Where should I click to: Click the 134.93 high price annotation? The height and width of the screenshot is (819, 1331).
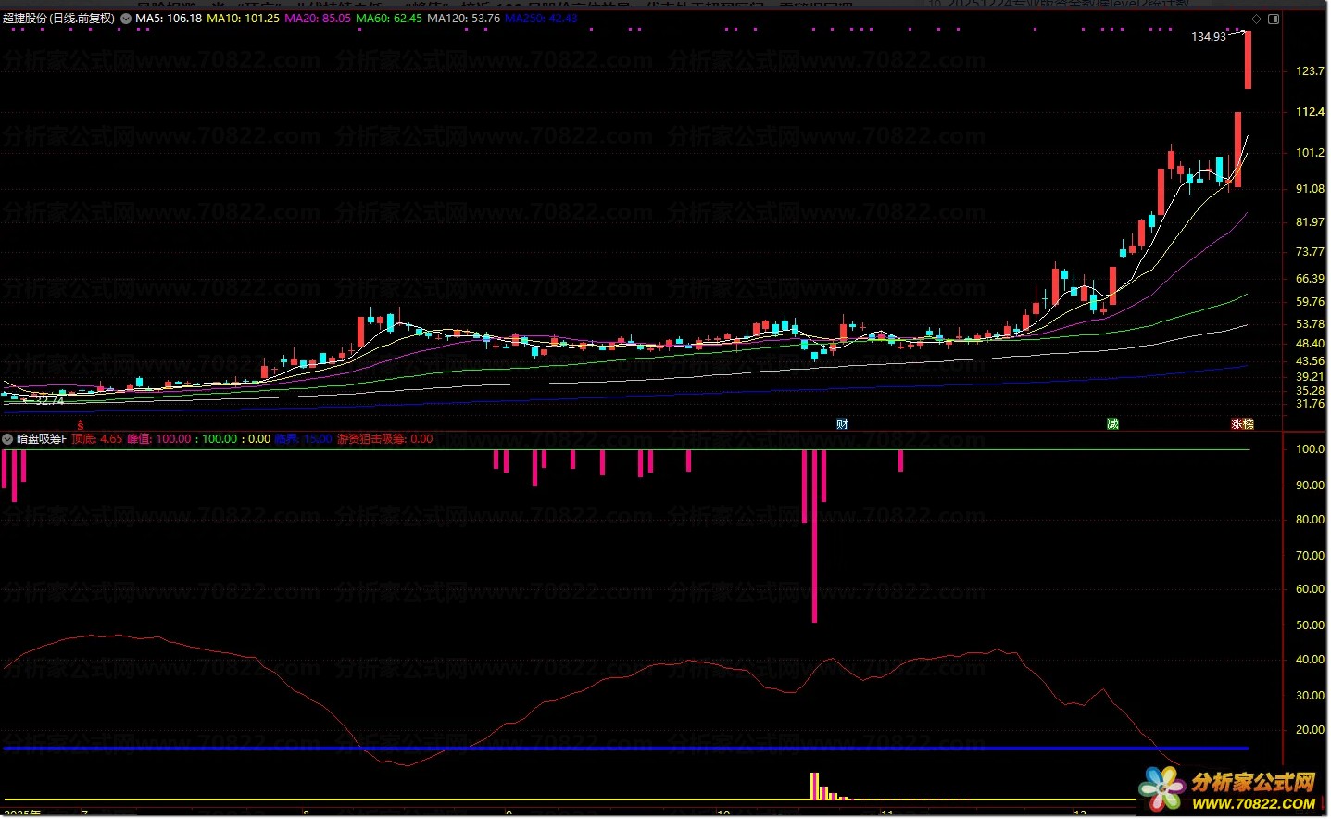1208,37
